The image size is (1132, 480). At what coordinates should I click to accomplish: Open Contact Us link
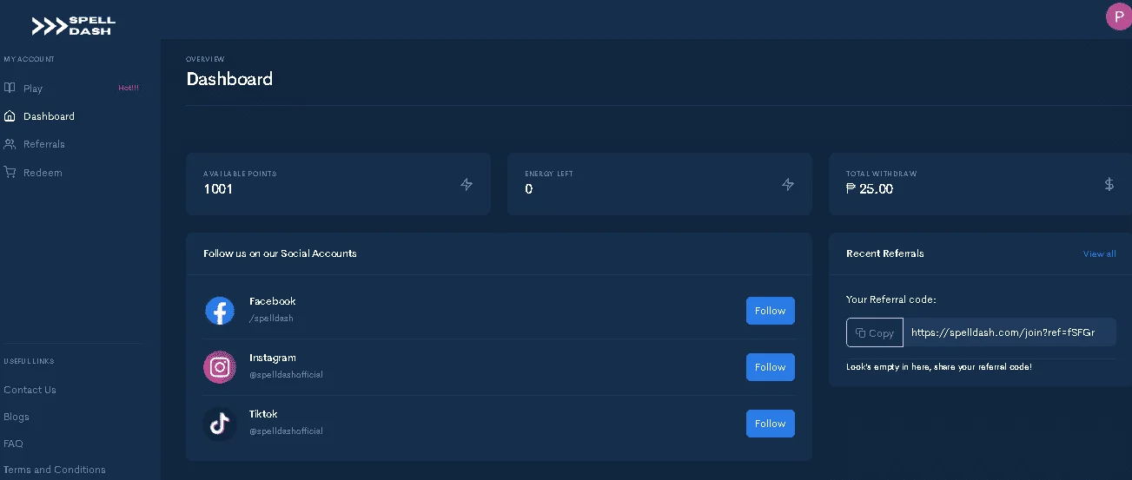coord(30,390)
